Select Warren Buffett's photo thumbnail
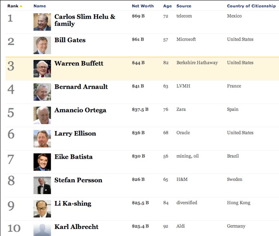The width and height of the screenshot is (279, 236). click(x=42, y=69)
